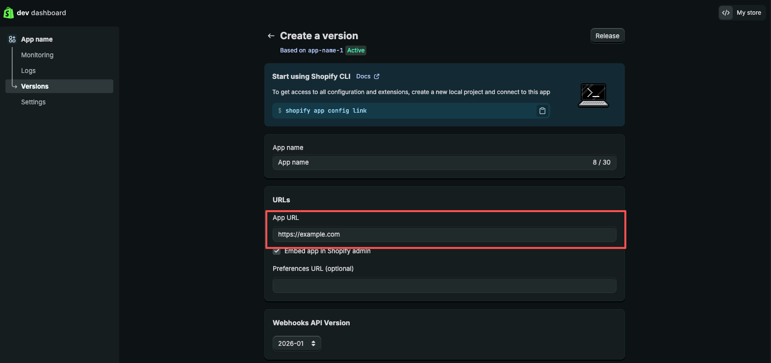The image size is (771, 363).
Task: Open Monitoring in the sidebar
Action: tap(37, 55)
